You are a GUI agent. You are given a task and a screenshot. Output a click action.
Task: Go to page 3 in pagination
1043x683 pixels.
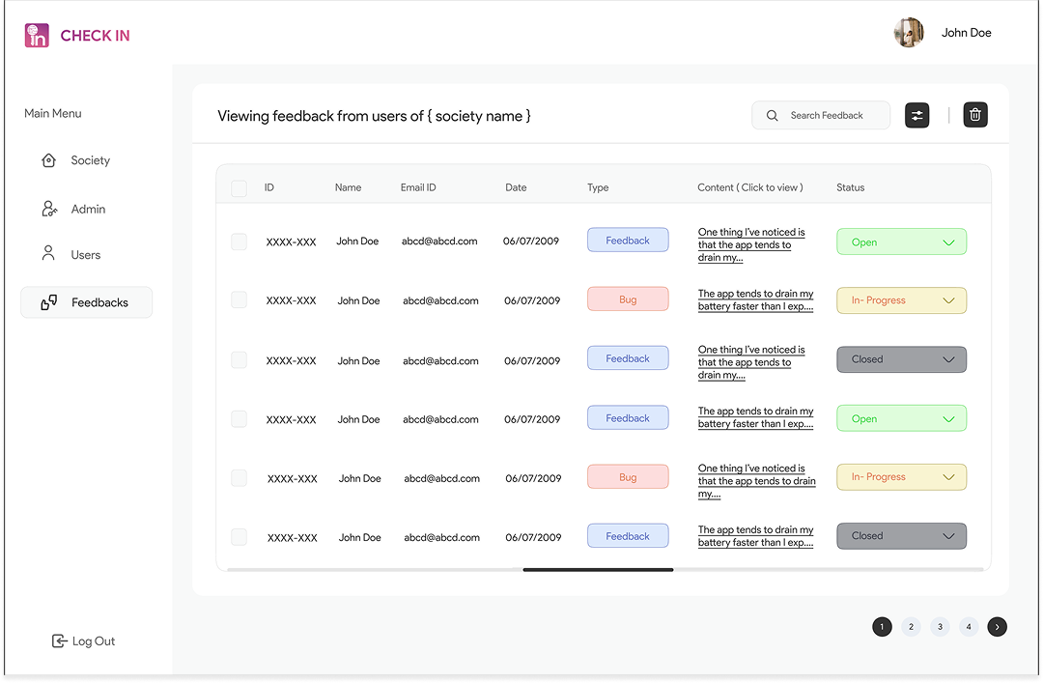940,626
